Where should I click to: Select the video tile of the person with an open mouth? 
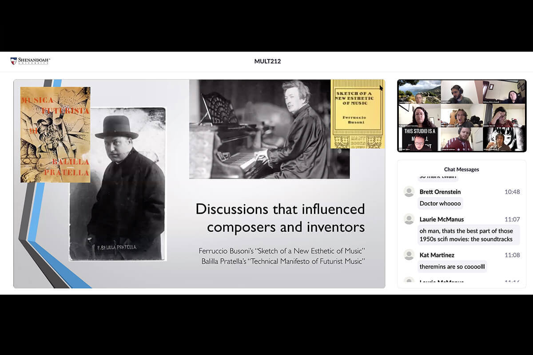pyautogui.click(x=461, y=116)
